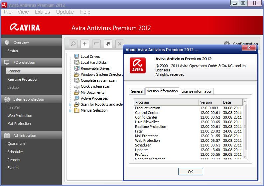Click the Avira title bar app icon
The width and height of the screenshot is (264, 186).
click(4, 5)
